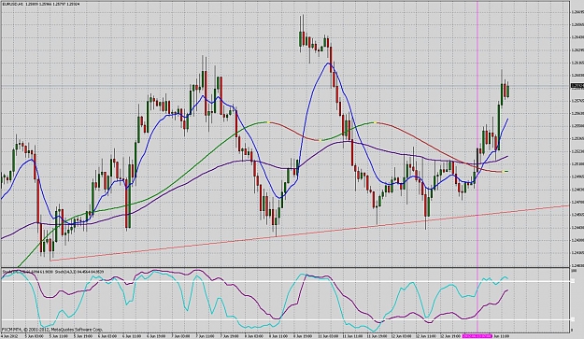Select the rising red support trendline
Image resolution: width=584 pixels, height=339 pixels.
point(309,233)
